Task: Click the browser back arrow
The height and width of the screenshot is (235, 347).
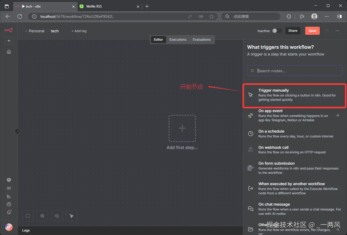Action: point(8,16)
